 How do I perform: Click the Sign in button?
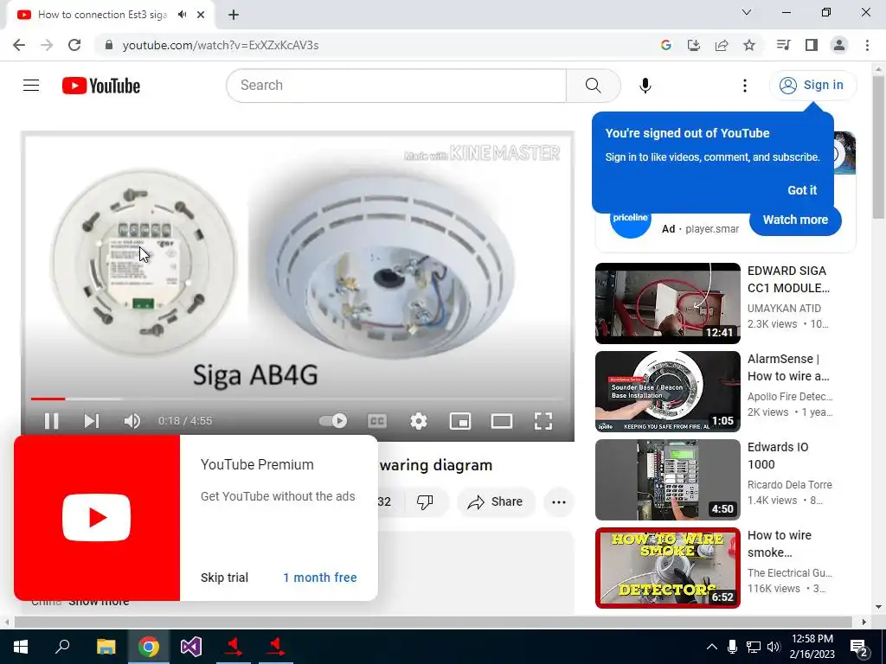click(x=812, y=86)
